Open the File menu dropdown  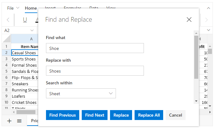(13, 8)
